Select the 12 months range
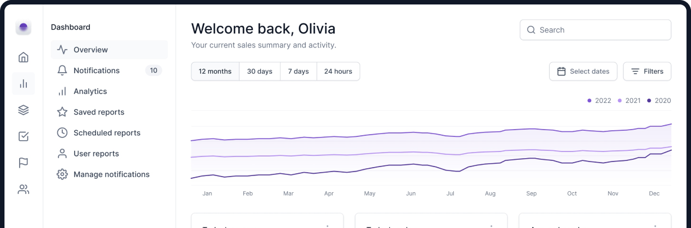 (215, 72)
